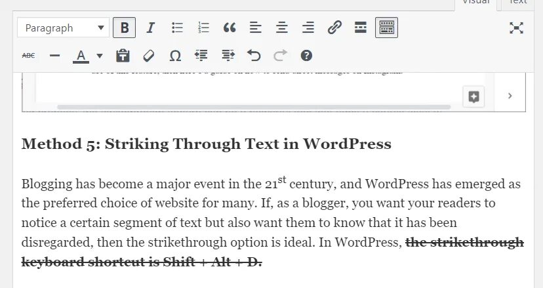Screen dimensions: 543x288
Task: Switch to the Text editor tab
Action: tap(517, 3)
